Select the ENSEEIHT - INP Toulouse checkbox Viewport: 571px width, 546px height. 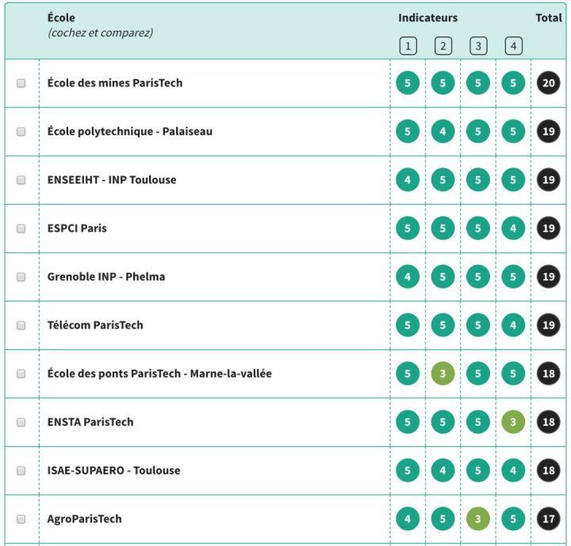click(21, 180)
